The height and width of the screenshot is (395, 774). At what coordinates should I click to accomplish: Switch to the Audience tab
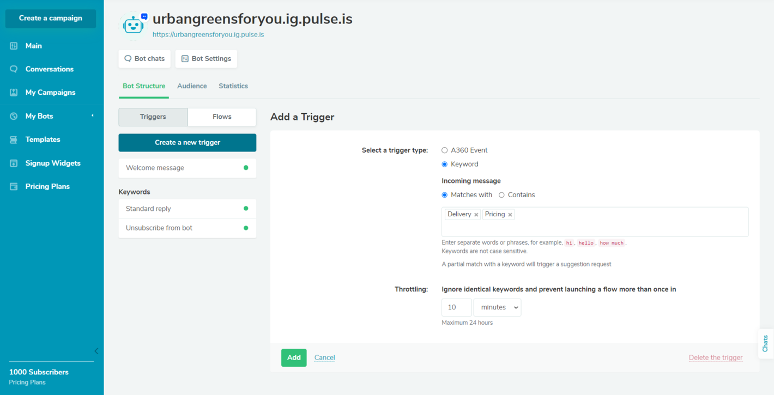click(x=192, y=86)
